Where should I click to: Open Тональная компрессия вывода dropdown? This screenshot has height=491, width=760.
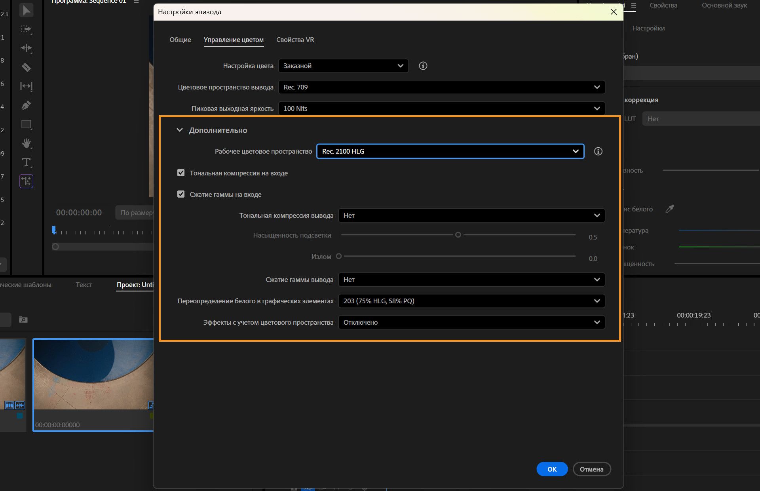click(471, 215)
